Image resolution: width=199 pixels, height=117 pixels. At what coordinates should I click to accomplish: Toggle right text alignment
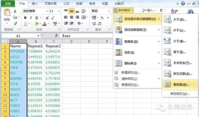(77, 17)
